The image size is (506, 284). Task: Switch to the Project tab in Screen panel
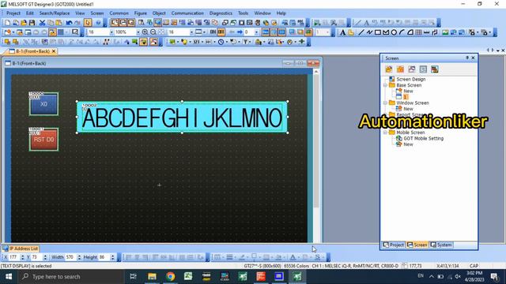(x=393, y=245)
